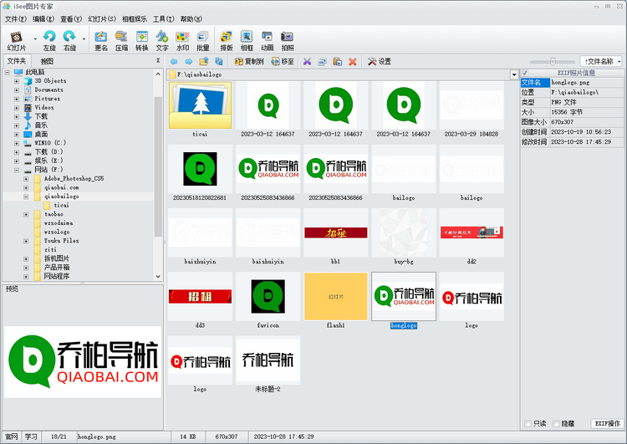Click the EXIF操作 button
627x444 pixels.
tap(606, 424)
